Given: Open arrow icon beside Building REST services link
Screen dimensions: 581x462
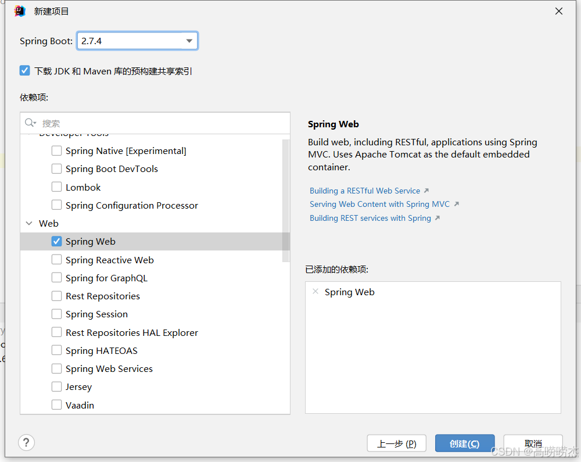Looking at the screenshot, I should pos(437,218).
